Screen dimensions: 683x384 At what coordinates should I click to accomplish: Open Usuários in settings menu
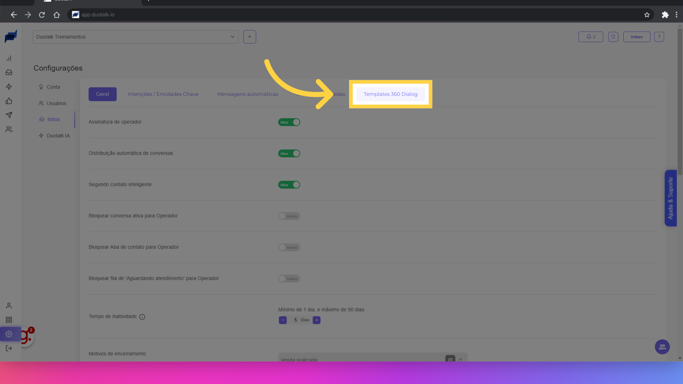[x=56, y=103]
